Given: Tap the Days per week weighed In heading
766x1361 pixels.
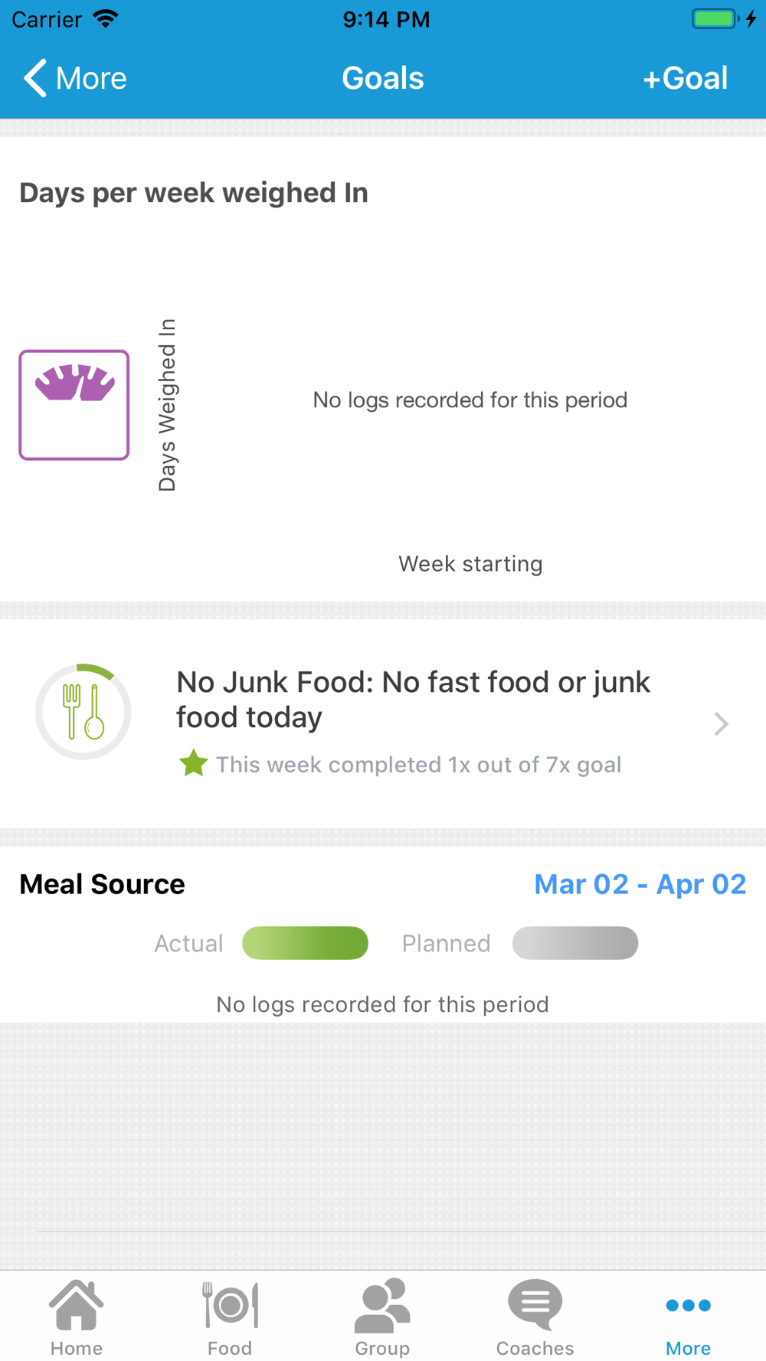Looking at the screenshot, I should click(x=194, y=193).
